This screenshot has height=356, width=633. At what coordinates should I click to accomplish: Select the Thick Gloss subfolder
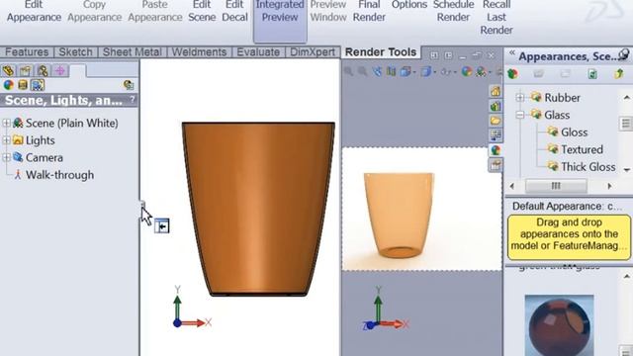[x=582, y=167]
